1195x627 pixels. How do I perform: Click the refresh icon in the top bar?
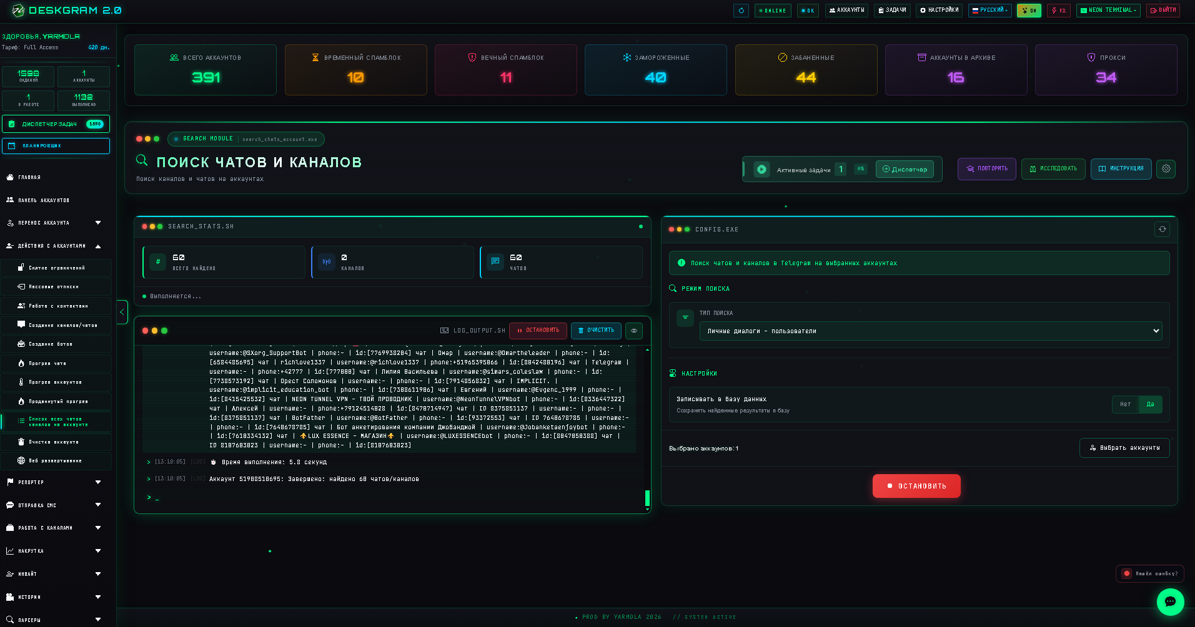coord(741,11)
